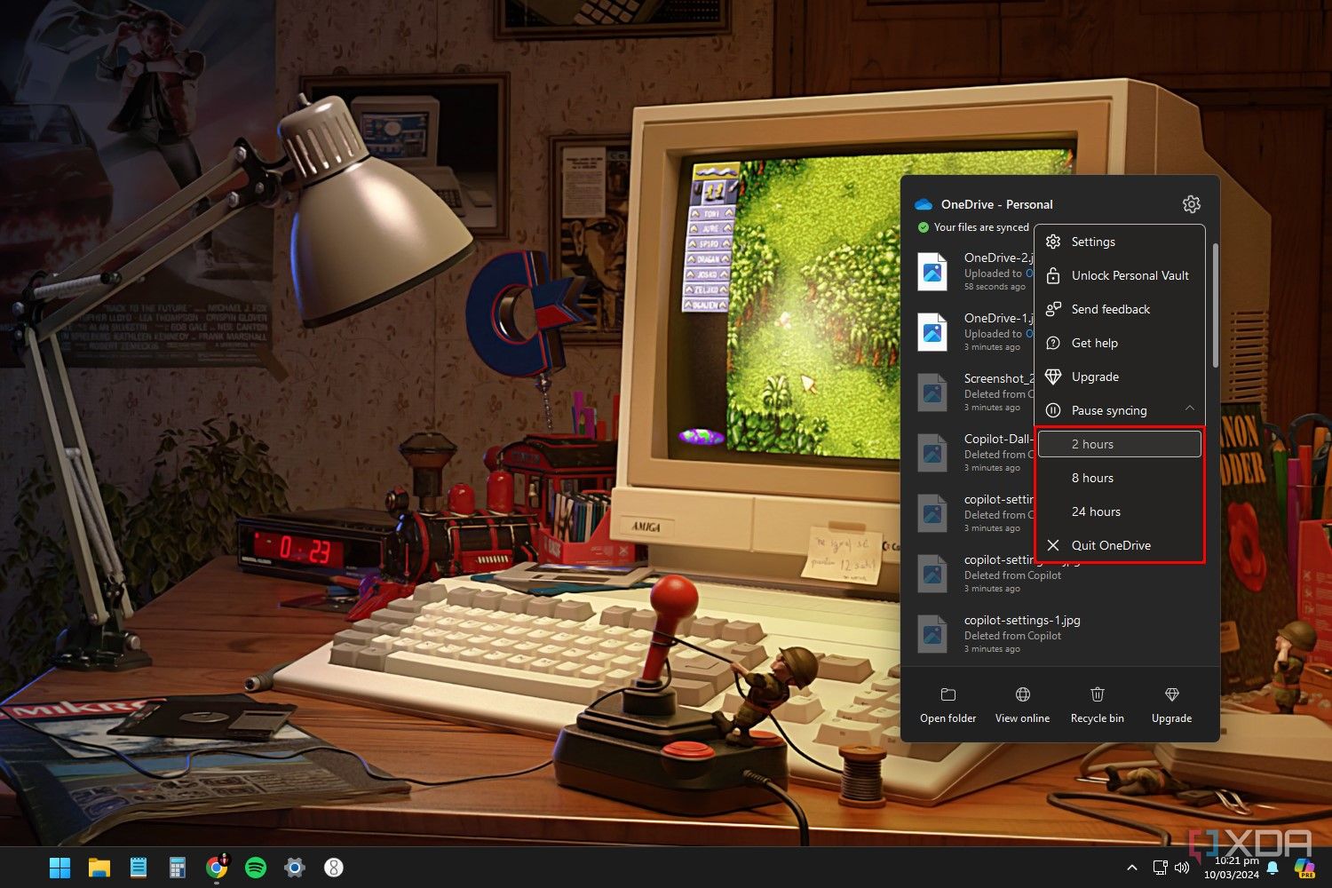Screen dimensions: 1332x888
Task: Open Settings from the OneDrive menu
Action: pyautogui.click(x=1120, y=242)
